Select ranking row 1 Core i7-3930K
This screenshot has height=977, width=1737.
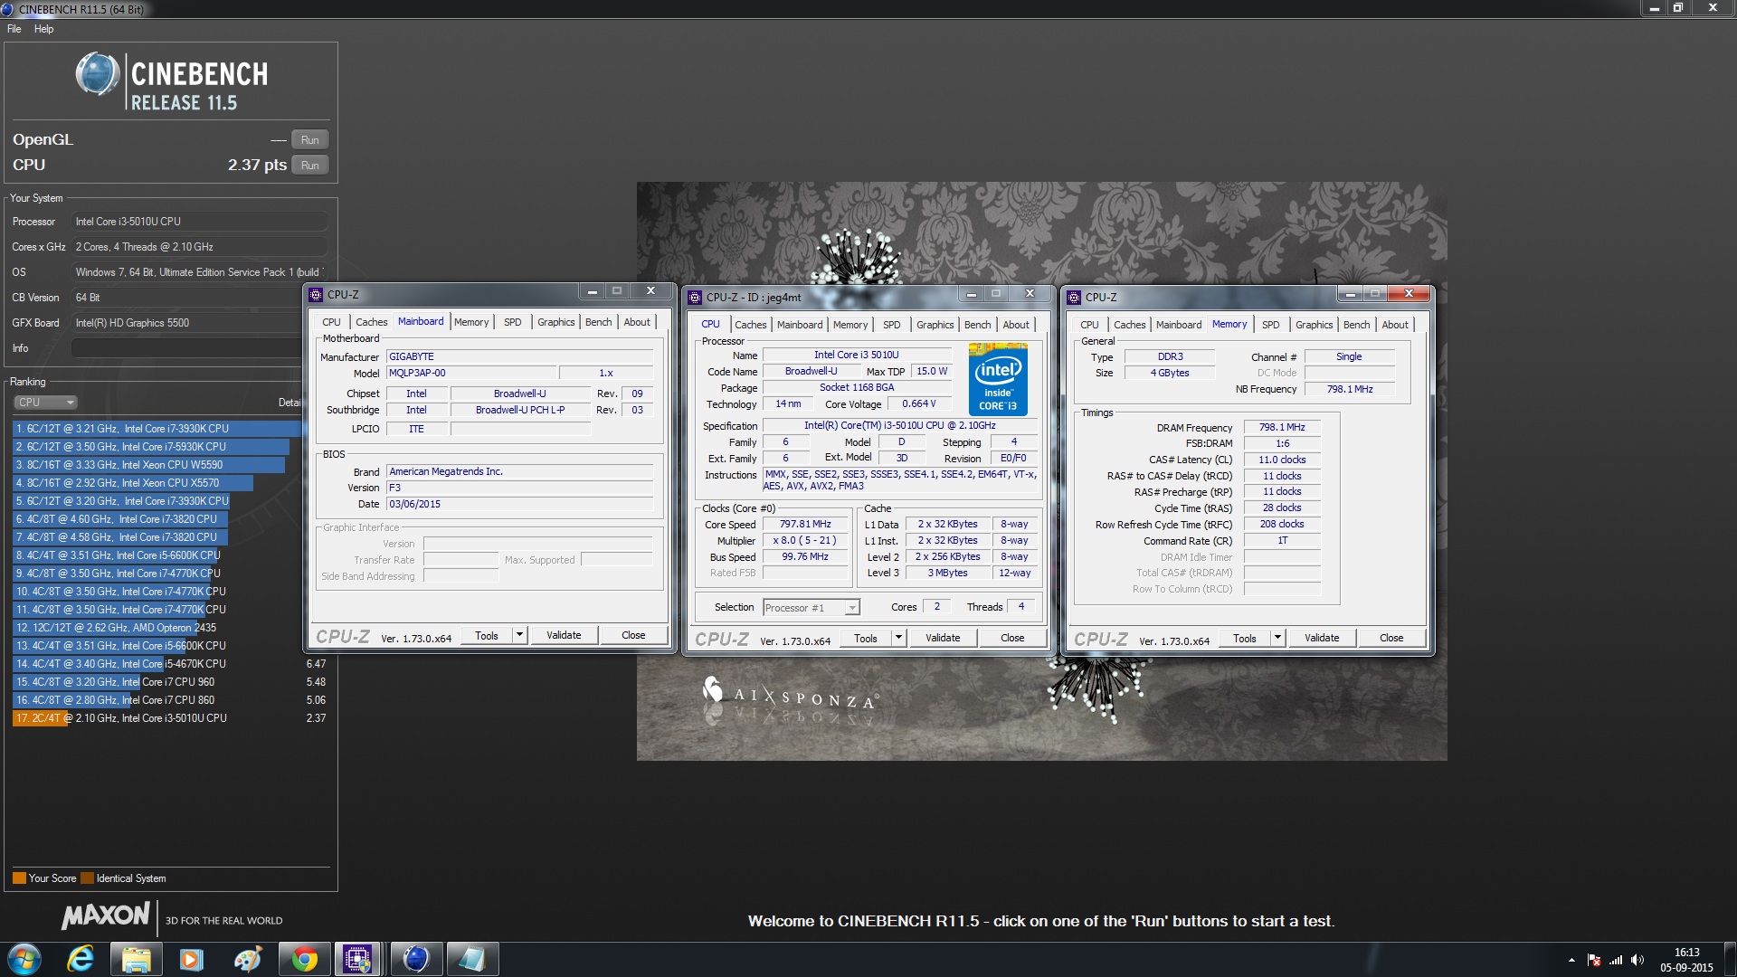(x=157, y=429)
